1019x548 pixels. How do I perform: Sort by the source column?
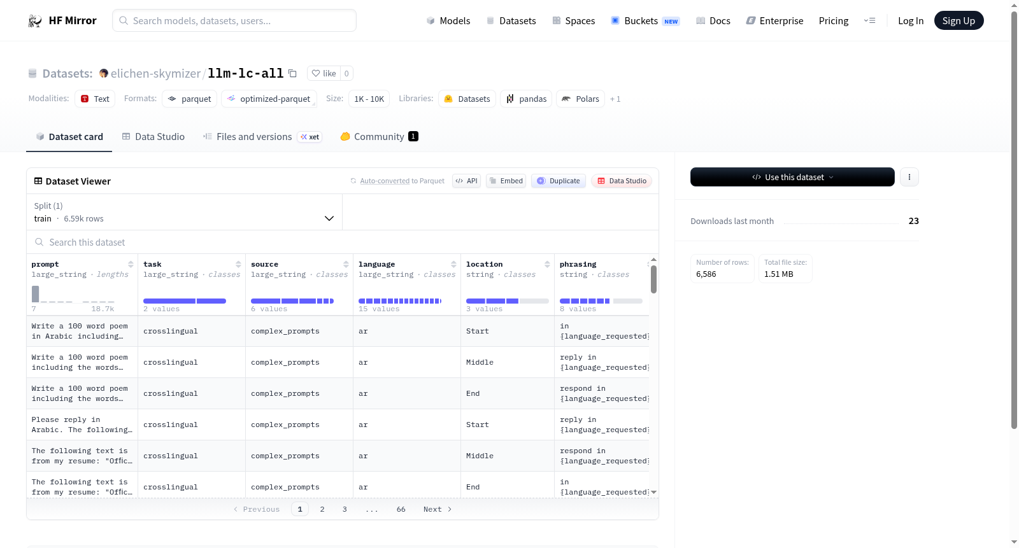click(x=346, y=264)
